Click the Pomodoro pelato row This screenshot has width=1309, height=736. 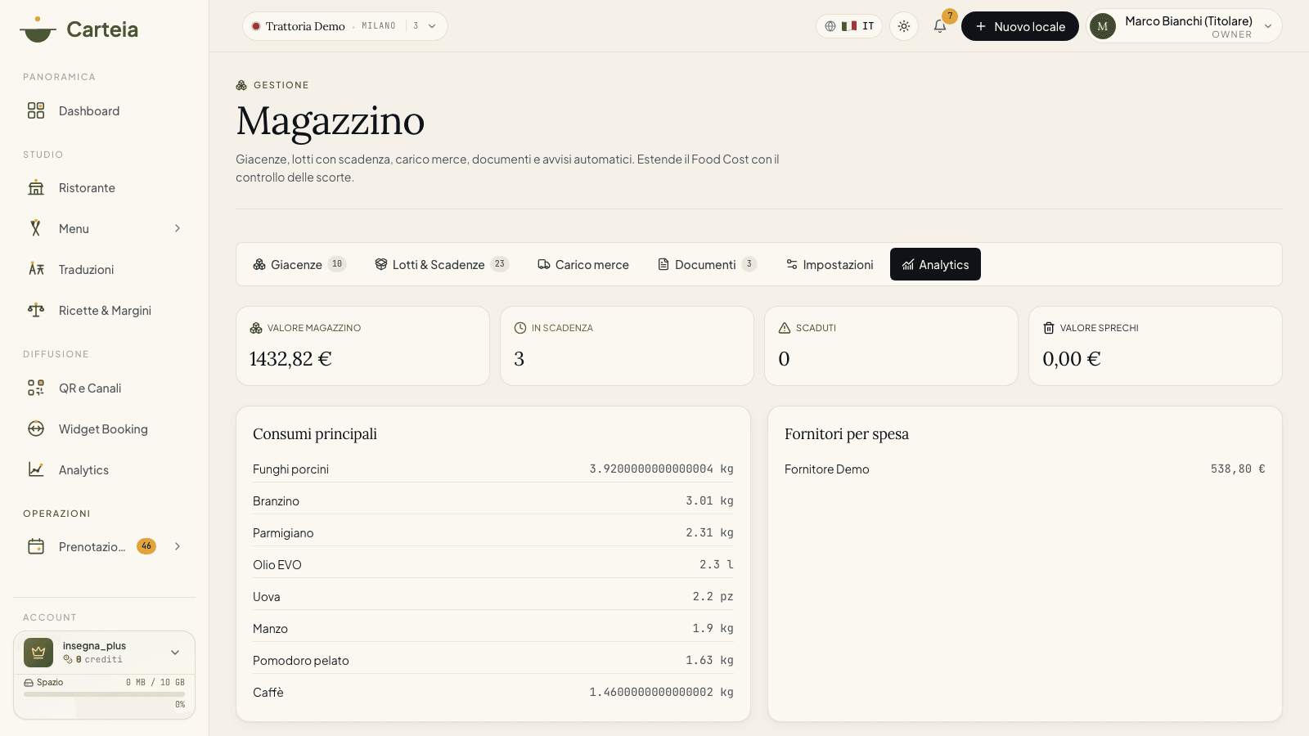pos(493,661)
